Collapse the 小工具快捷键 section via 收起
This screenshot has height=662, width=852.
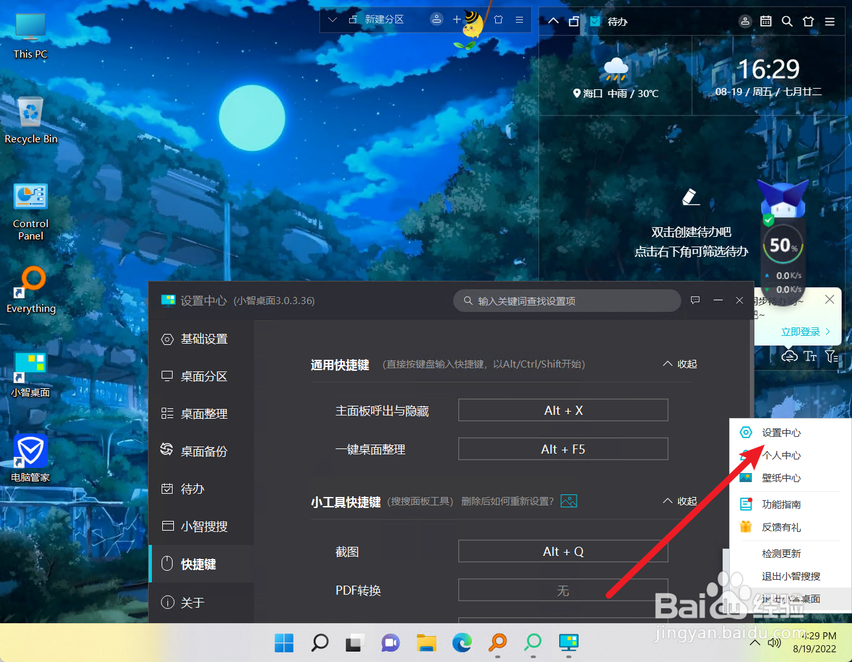point(680,502)
